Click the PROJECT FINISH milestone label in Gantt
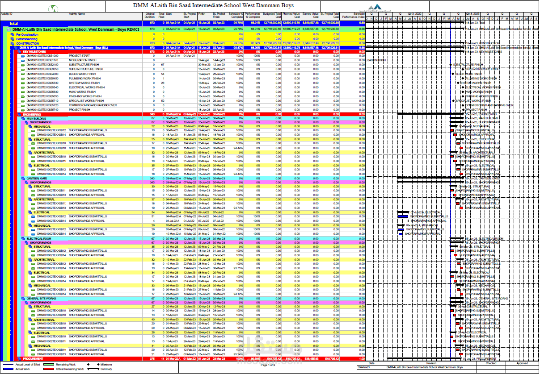540x374 pixels. click(x=477, y=110)
